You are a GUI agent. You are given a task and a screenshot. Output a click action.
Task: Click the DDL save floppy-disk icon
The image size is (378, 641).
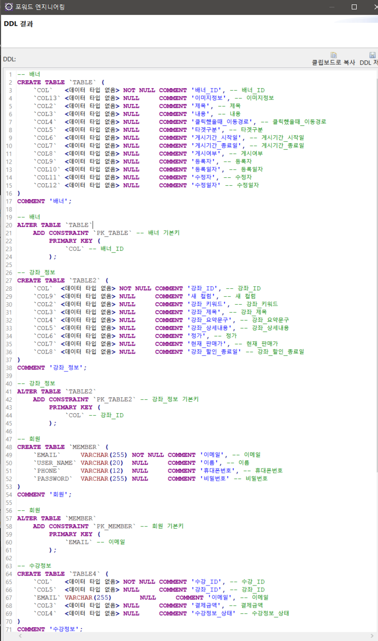point(373,55)
